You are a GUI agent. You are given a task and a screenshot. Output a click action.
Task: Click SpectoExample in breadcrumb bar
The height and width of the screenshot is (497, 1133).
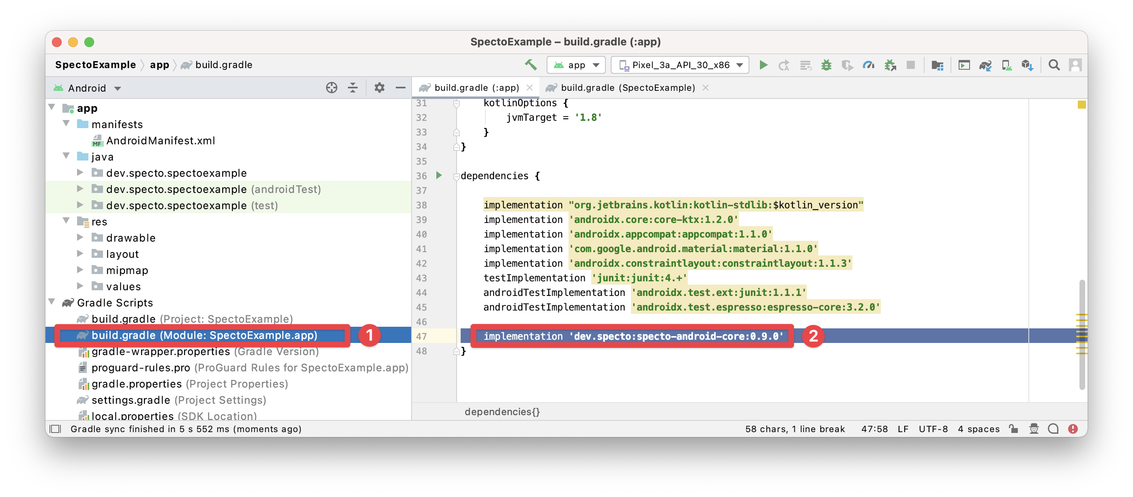coord(95,65)
